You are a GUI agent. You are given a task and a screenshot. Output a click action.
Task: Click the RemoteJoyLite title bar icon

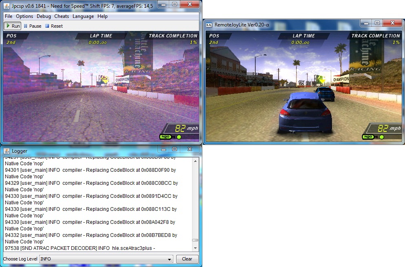pyautogui.click(x=208, y=24)
